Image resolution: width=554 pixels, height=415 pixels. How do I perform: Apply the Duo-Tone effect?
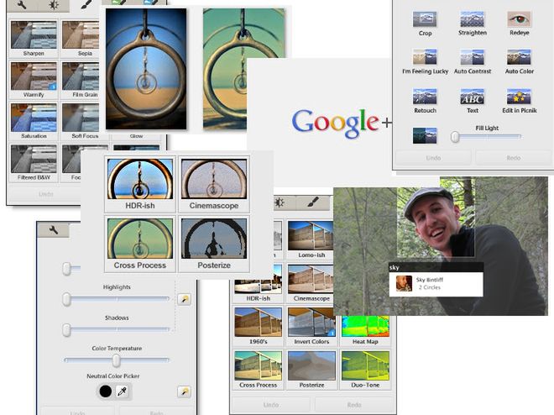[365, 370]
